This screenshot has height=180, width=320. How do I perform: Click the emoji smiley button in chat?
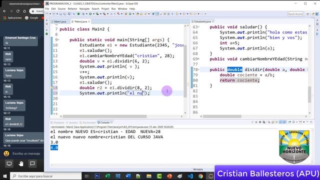6,153
